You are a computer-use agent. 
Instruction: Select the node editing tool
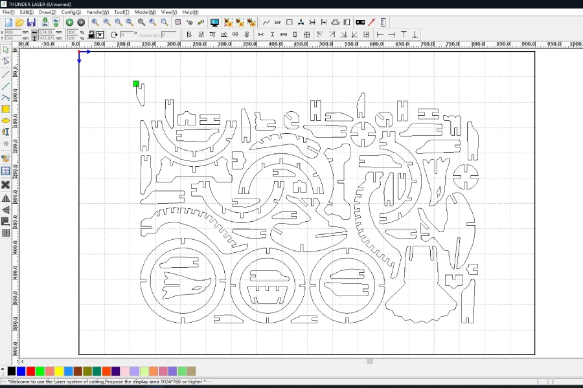[x=6, y=61]
